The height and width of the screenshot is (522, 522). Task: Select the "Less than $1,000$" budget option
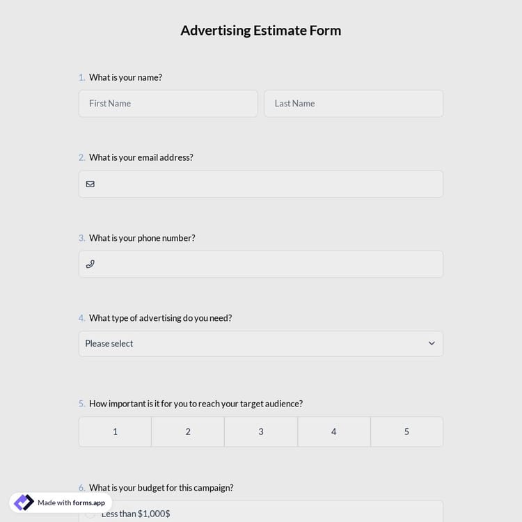click(x=135, y=514)
